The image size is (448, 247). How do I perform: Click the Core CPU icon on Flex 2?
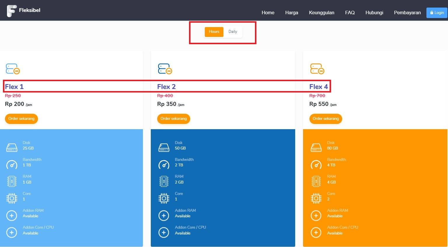coord(164,198)
